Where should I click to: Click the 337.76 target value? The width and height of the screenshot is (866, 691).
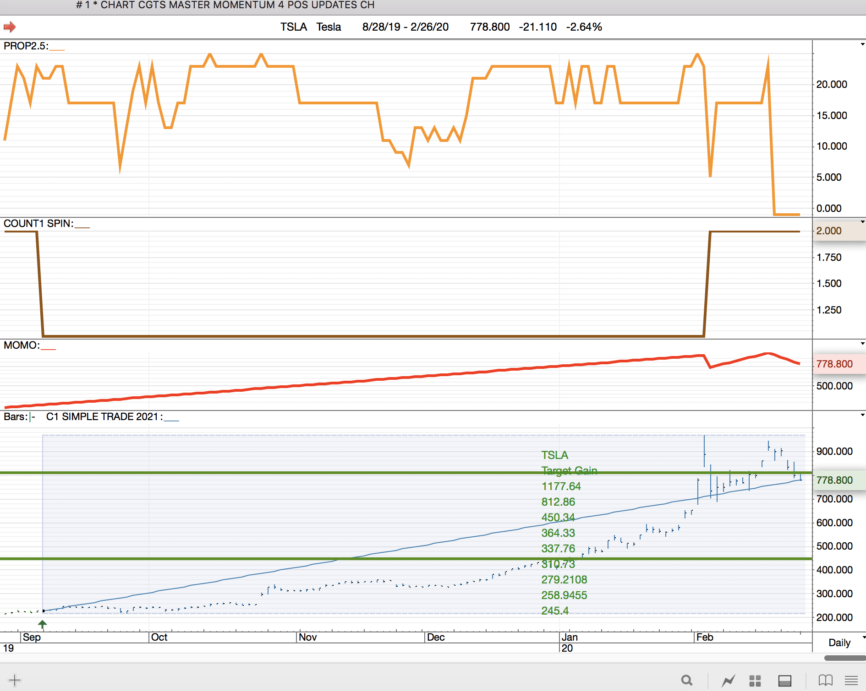tap(558, 548)
